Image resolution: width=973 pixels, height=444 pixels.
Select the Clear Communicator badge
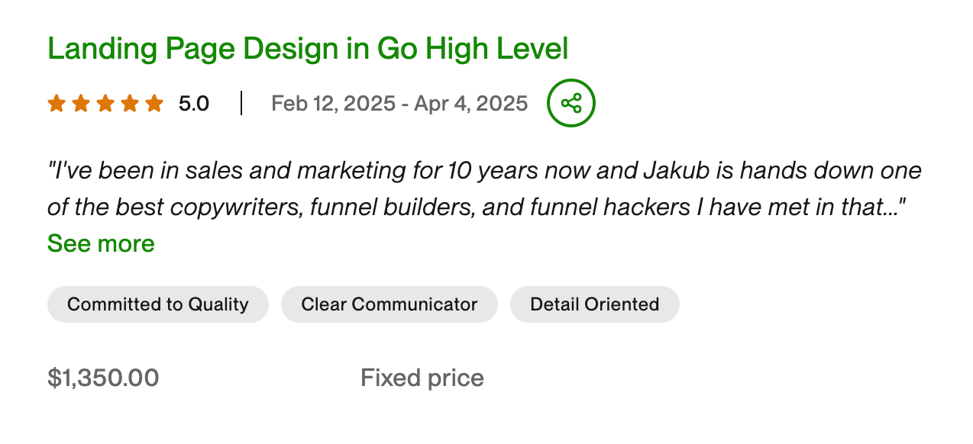tap(390, 304)
